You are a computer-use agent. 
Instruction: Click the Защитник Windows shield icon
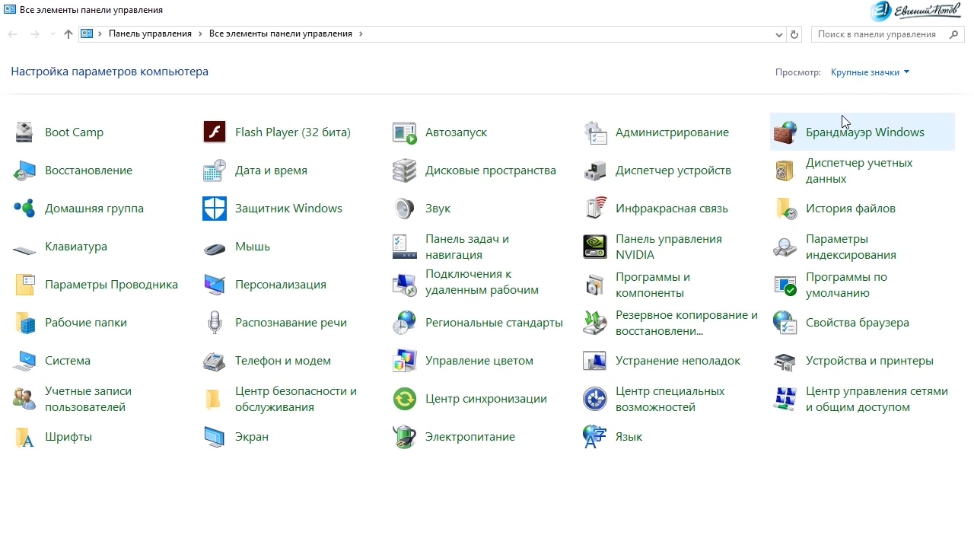215,209
